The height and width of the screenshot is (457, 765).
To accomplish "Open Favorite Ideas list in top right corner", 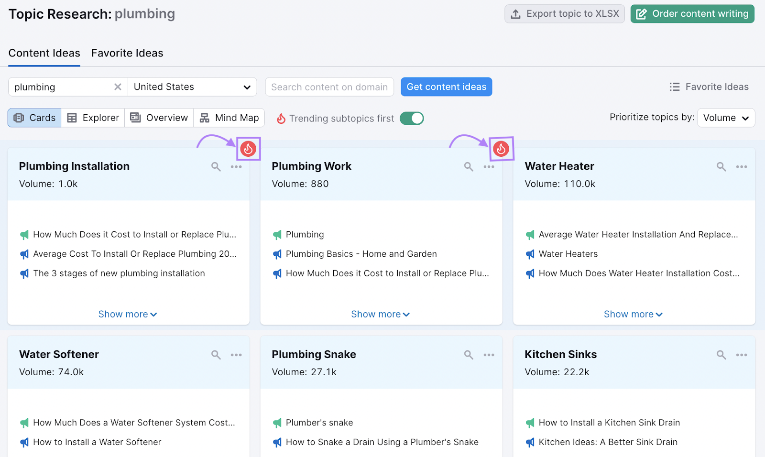I will click(709, 87).
